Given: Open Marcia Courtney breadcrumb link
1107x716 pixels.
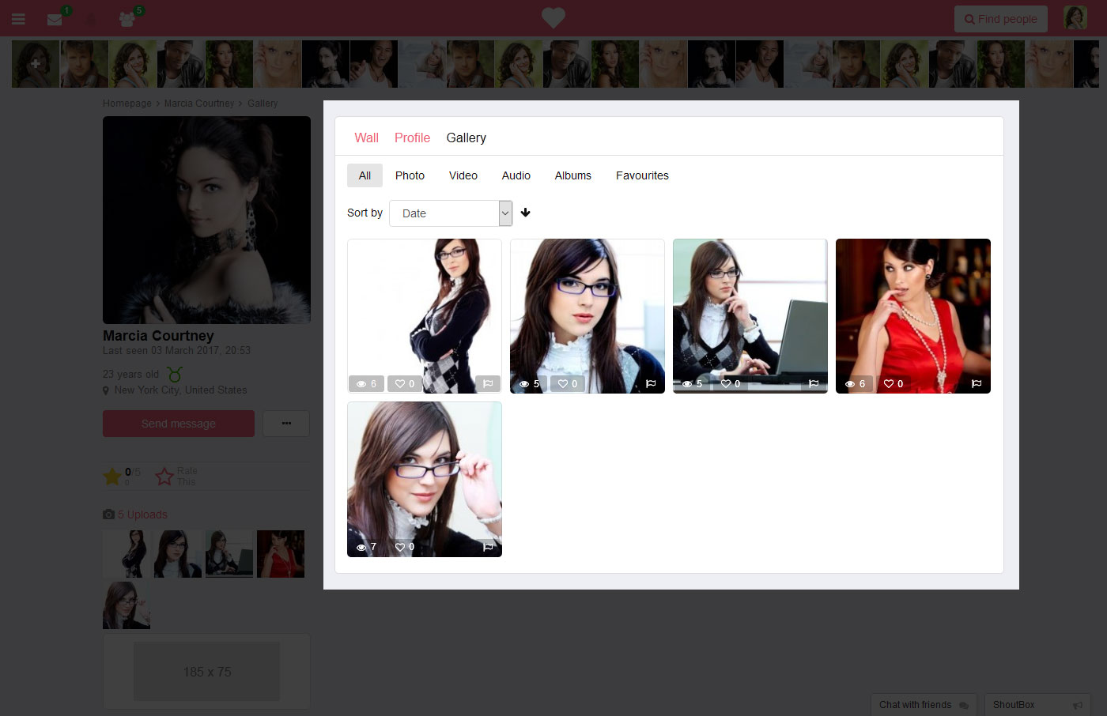Looking at the screenshot, I should click(x=199, y=104).
